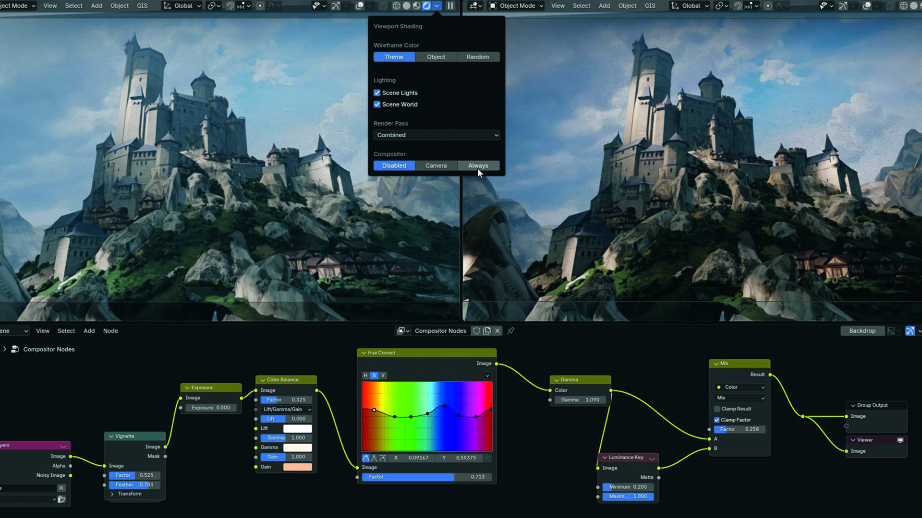Set wireframe color to Random

478,57
